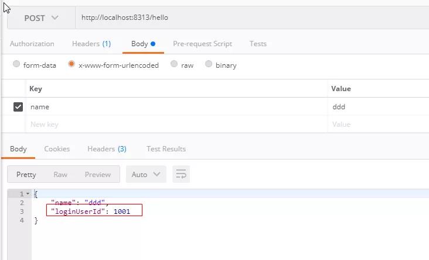Click the "name": "ddd" response line
The height and width of the screenshot is (260, 429).
tap(80, 203)
